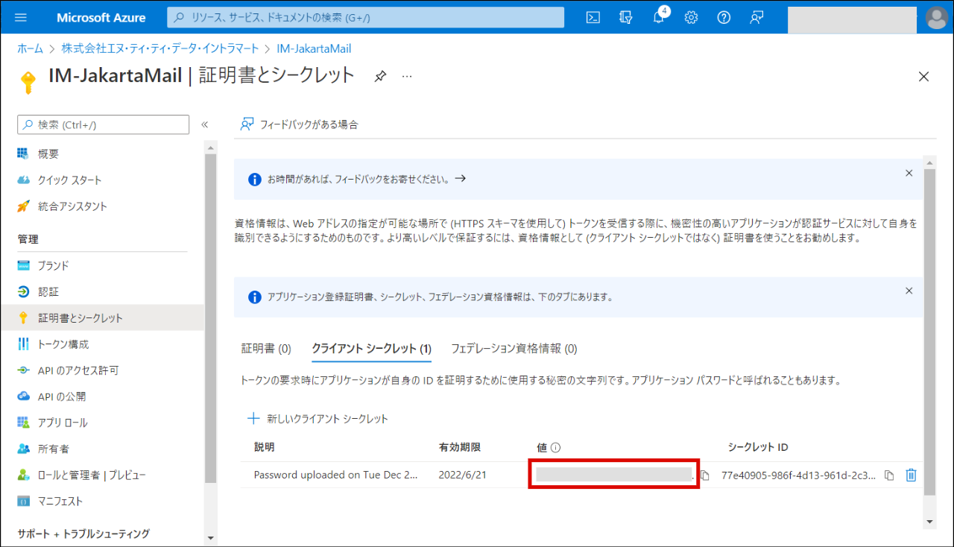This screenshot has height=547, width=954.
Task: Dismiss the feedback info banner
Action: [x=909, y=173]
